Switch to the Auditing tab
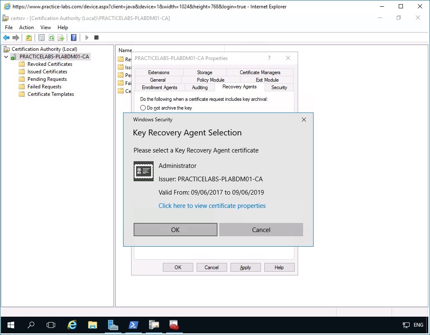 pyautogui.click(x=200, y=87)
